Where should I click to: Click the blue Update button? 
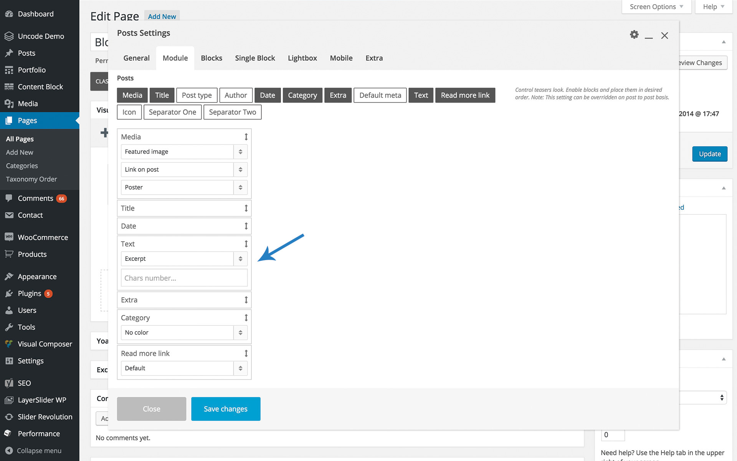(709, 154)
